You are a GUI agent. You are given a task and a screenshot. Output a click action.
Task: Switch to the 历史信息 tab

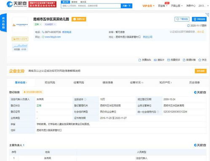click(x=194, y=82)
